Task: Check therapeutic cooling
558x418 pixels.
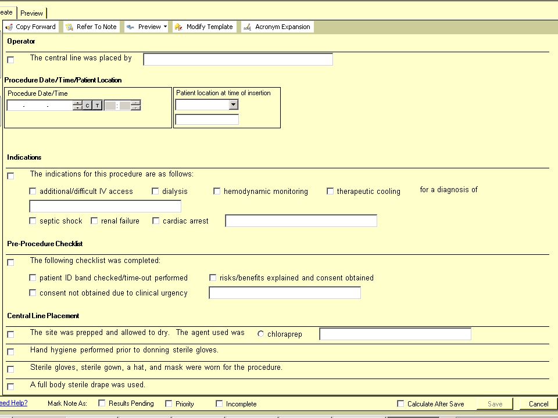Action: (x=330, y=191)
